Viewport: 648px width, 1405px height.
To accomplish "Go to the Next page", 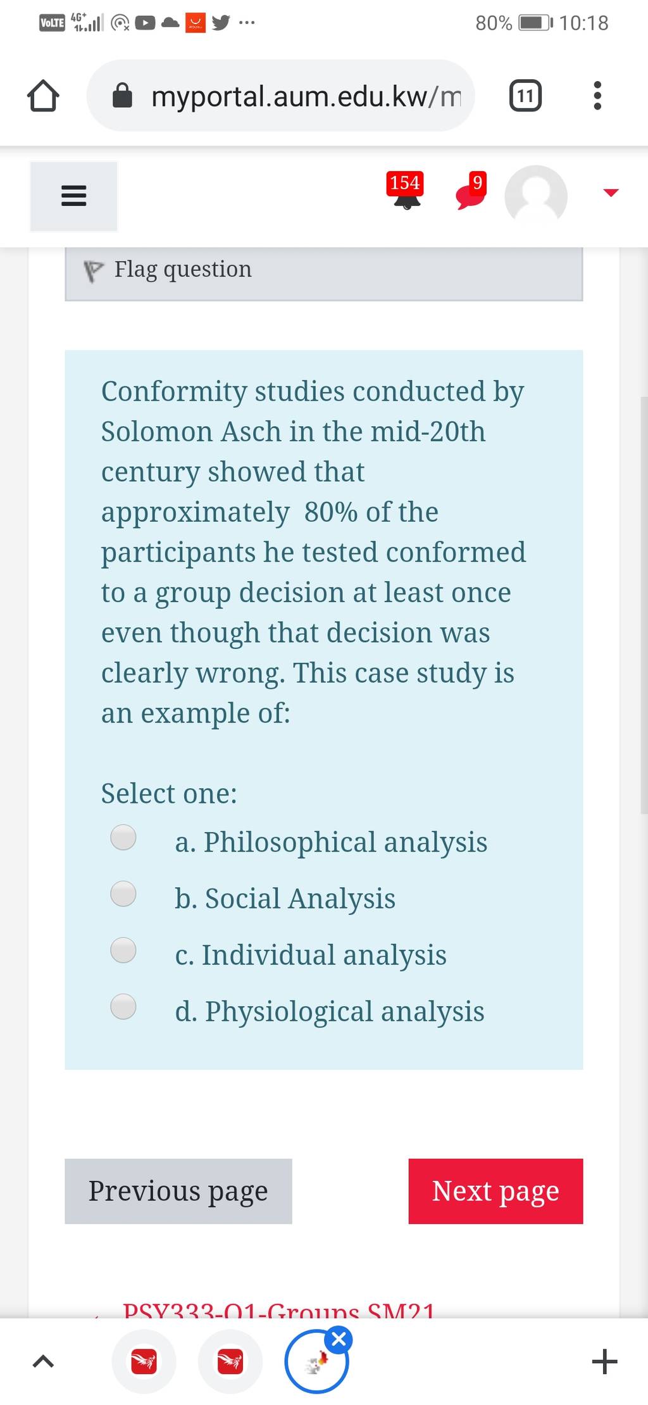I will point(495,1191).
